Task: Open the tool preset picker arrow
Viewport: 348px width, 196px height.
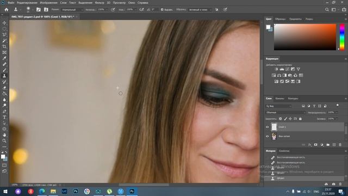Action: click(21, 10)
